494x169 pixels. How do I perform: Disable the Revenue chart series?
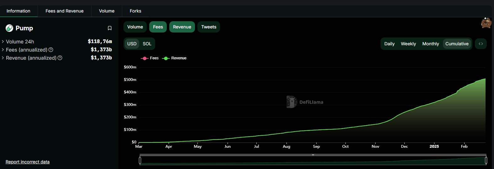tap(182, 27)
